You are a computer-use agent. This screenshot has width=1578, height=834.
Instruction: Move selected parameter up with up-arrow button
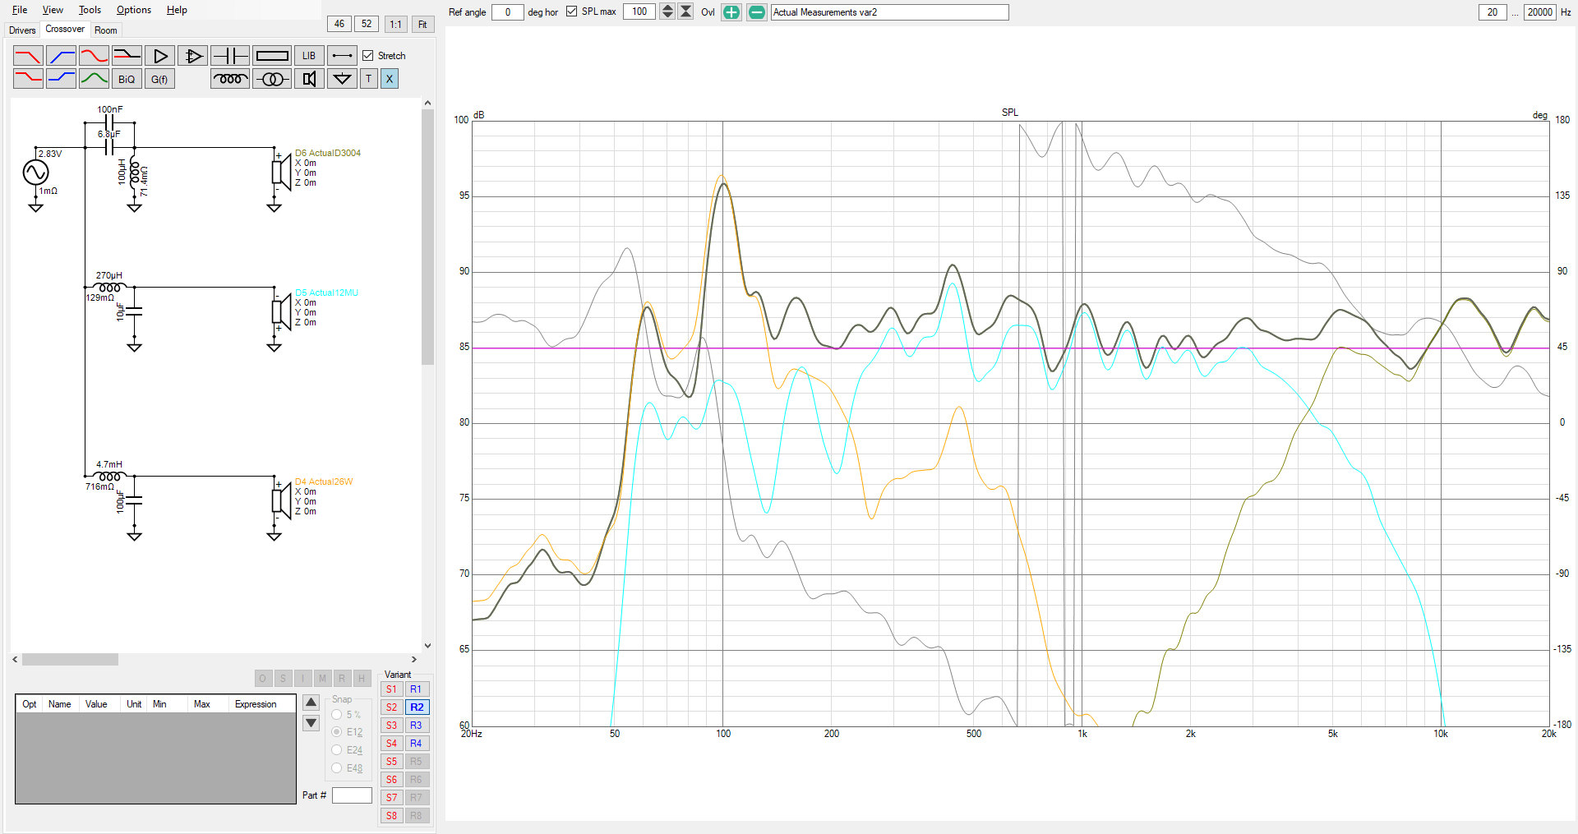(311, 703)
